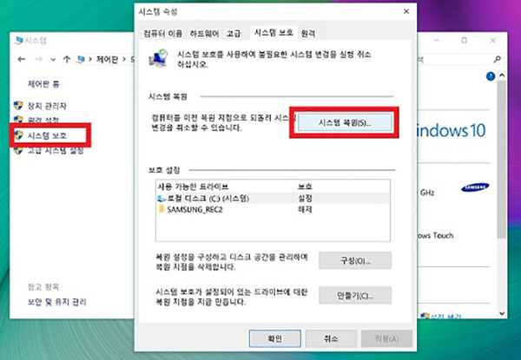Open the 구성(O)... configuration button
This screenshot has width=521, height=360.
tap(355, 260)
